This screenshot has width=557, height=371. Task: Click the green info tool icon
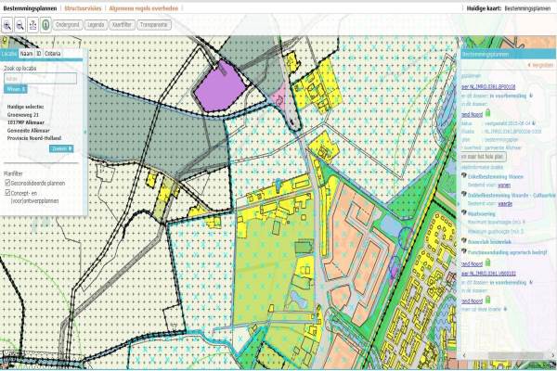[x=46, y=26]
